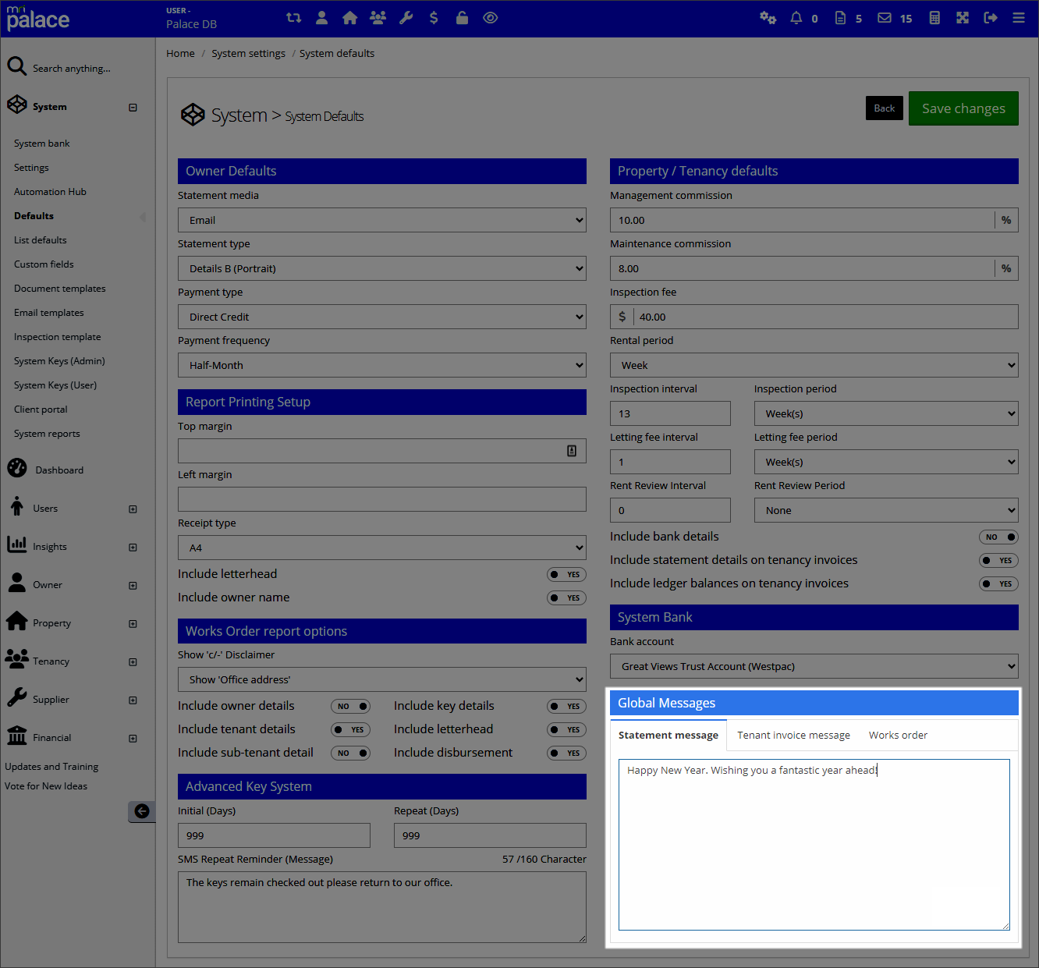Click the Back button
The width and height of the screenshot is (1039, 968).
[x=884, y=108]
